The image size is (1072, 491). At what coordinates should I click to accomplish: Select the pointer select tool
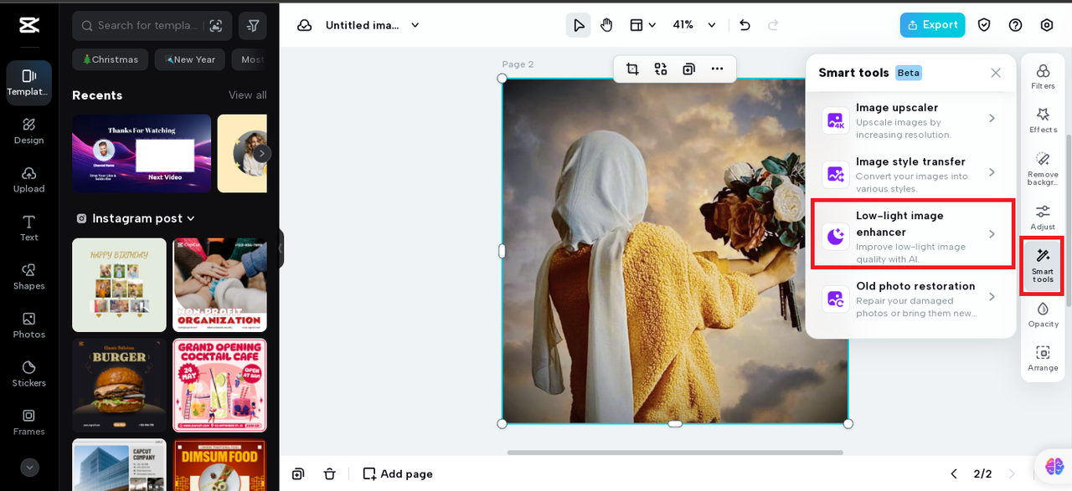point(578,25)
